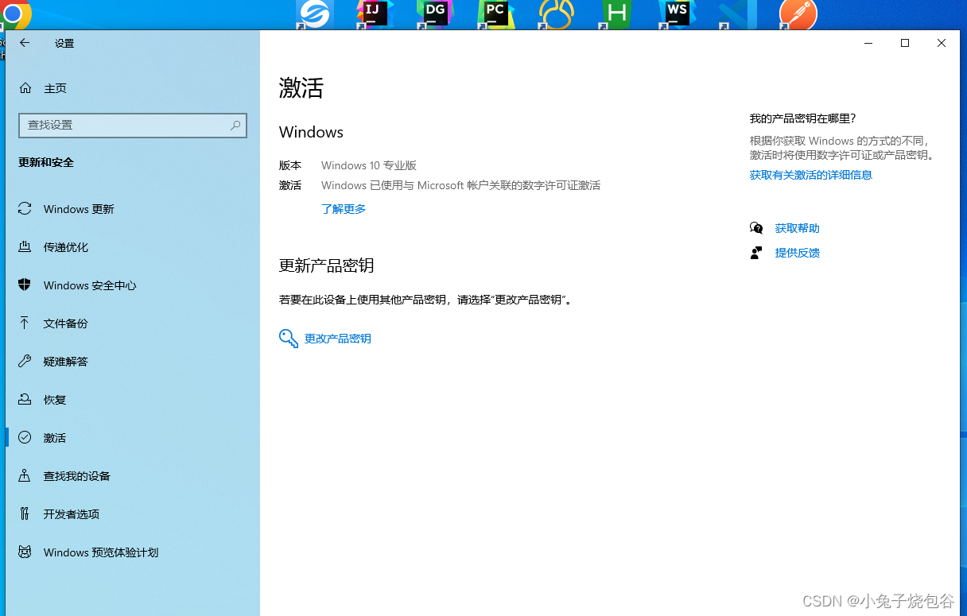Screen dimensions: 967x616
Task: Click the chat bubble icon beside 获取帮助
Action: (756, 228)
